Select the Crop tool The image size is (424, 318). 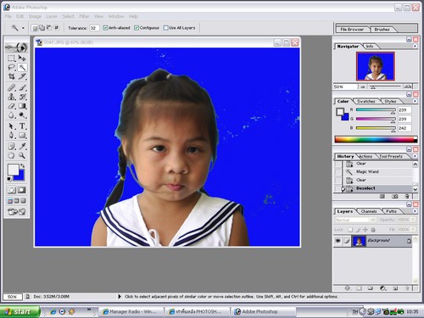pos(11,76)
